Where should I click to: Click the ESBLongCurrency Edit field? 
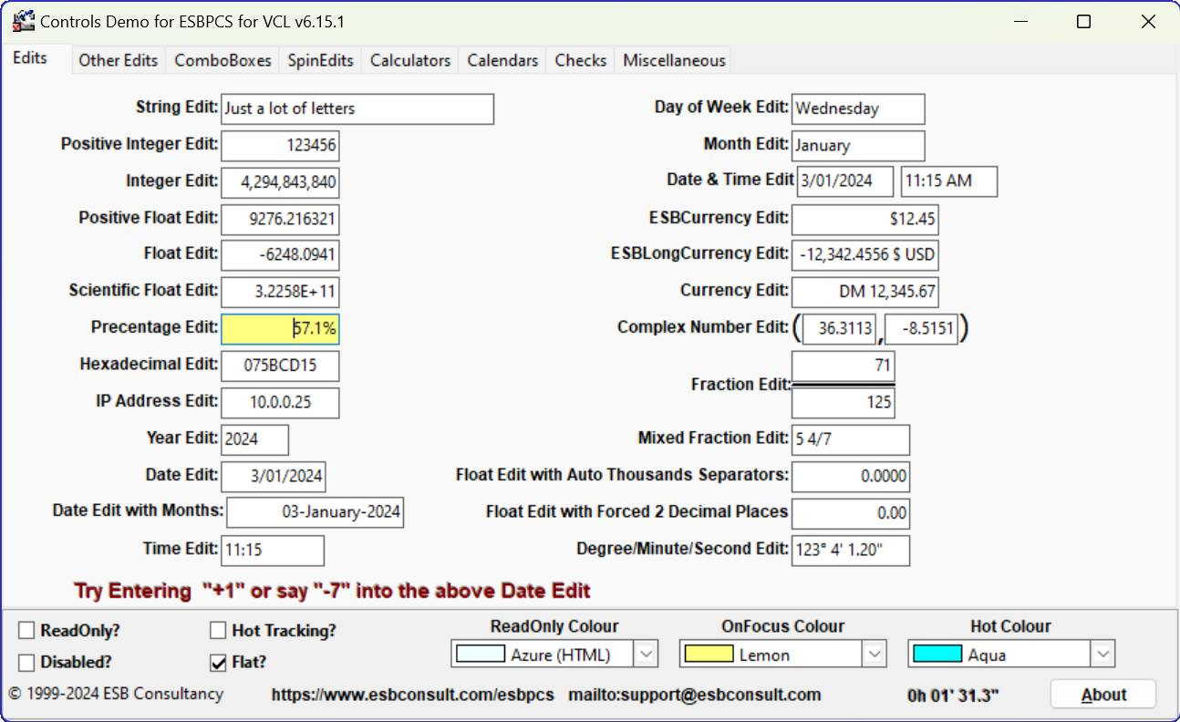[x=865, y=255]
